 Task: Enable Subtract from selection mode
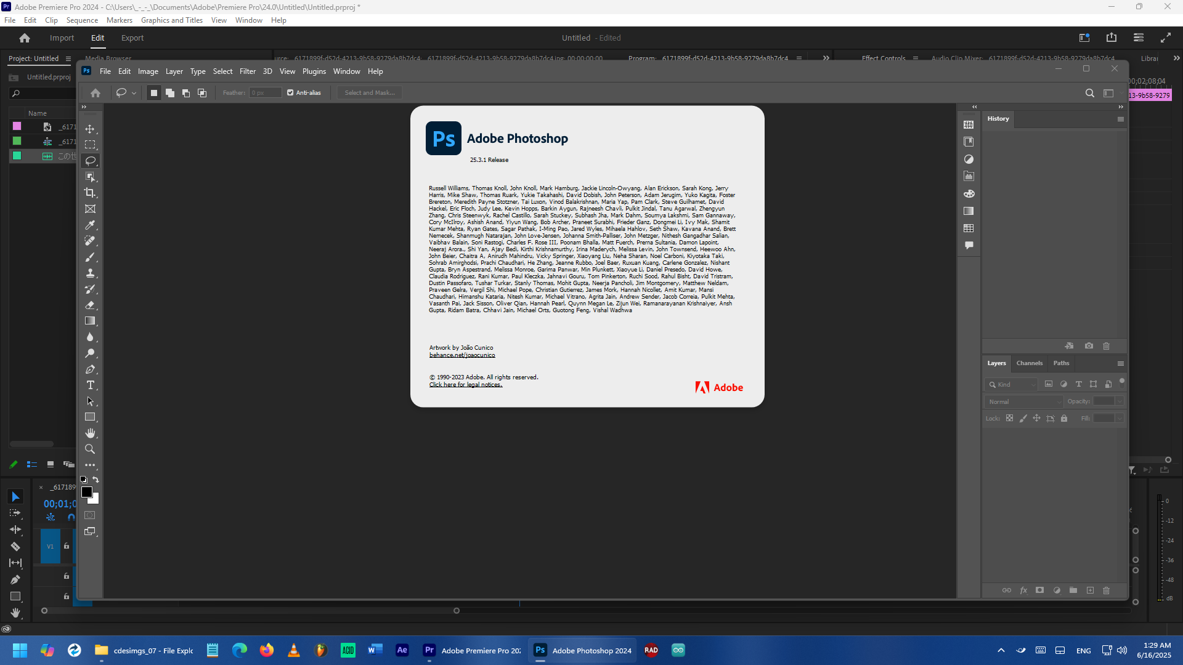(186, 93)
